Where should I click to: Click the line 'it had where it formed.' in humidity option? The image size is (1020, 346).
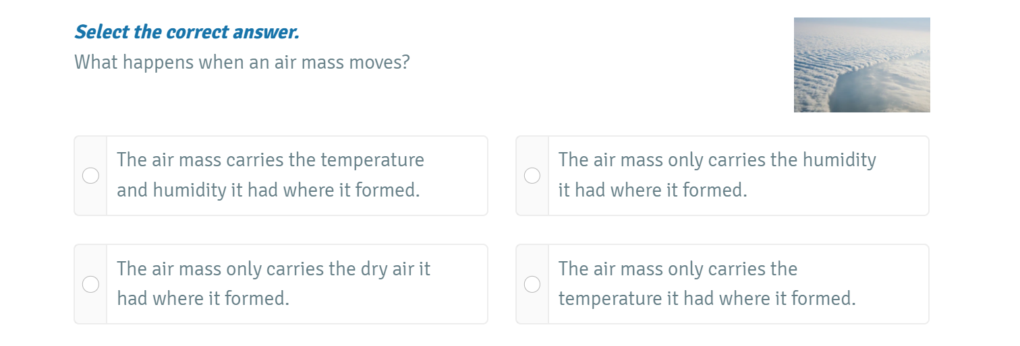(x=652, y=191)
